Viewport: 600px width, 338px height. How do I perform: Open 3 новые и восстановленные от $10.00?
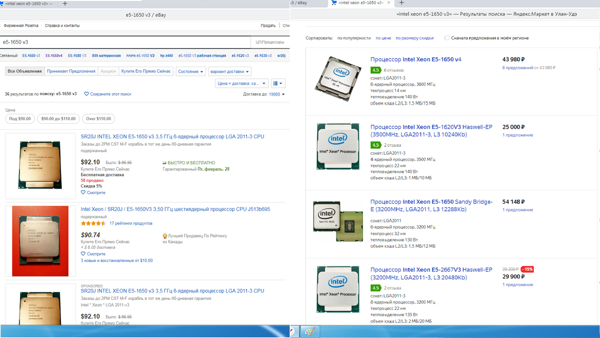[116, 260]
